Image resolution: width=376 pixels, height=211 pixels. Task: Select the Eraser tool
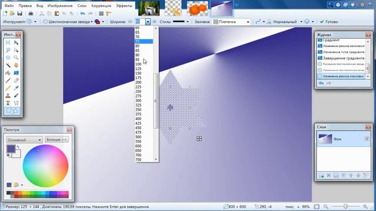16,80
